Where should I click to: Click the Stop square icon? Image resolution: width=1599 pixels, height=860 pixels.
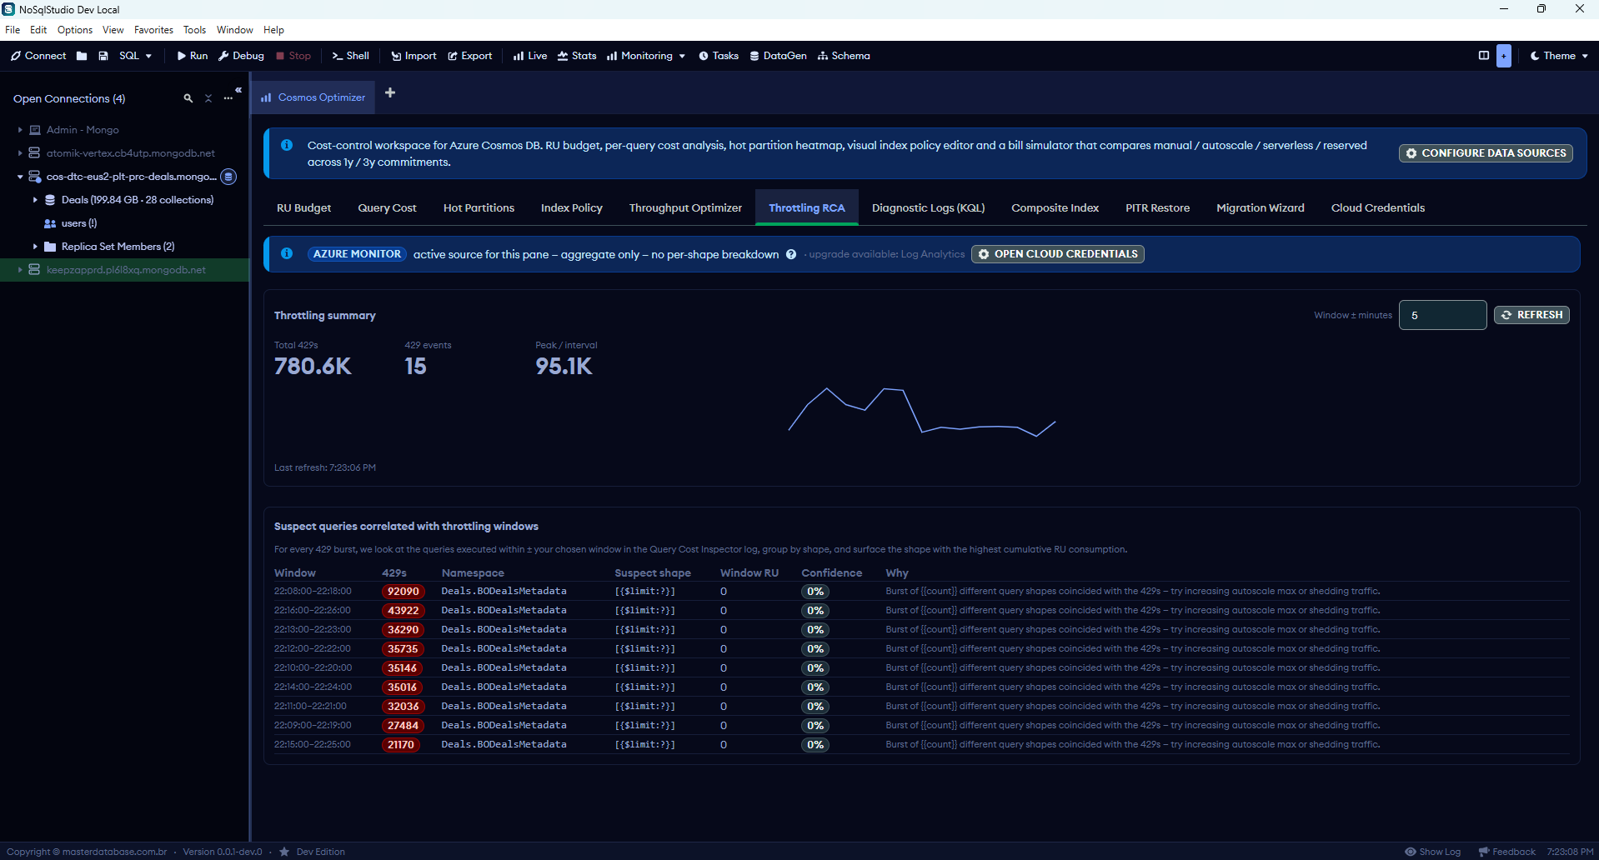[x=280, y=56]
